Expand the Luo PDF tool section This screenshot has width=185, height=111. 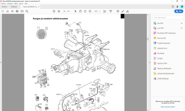182,28
